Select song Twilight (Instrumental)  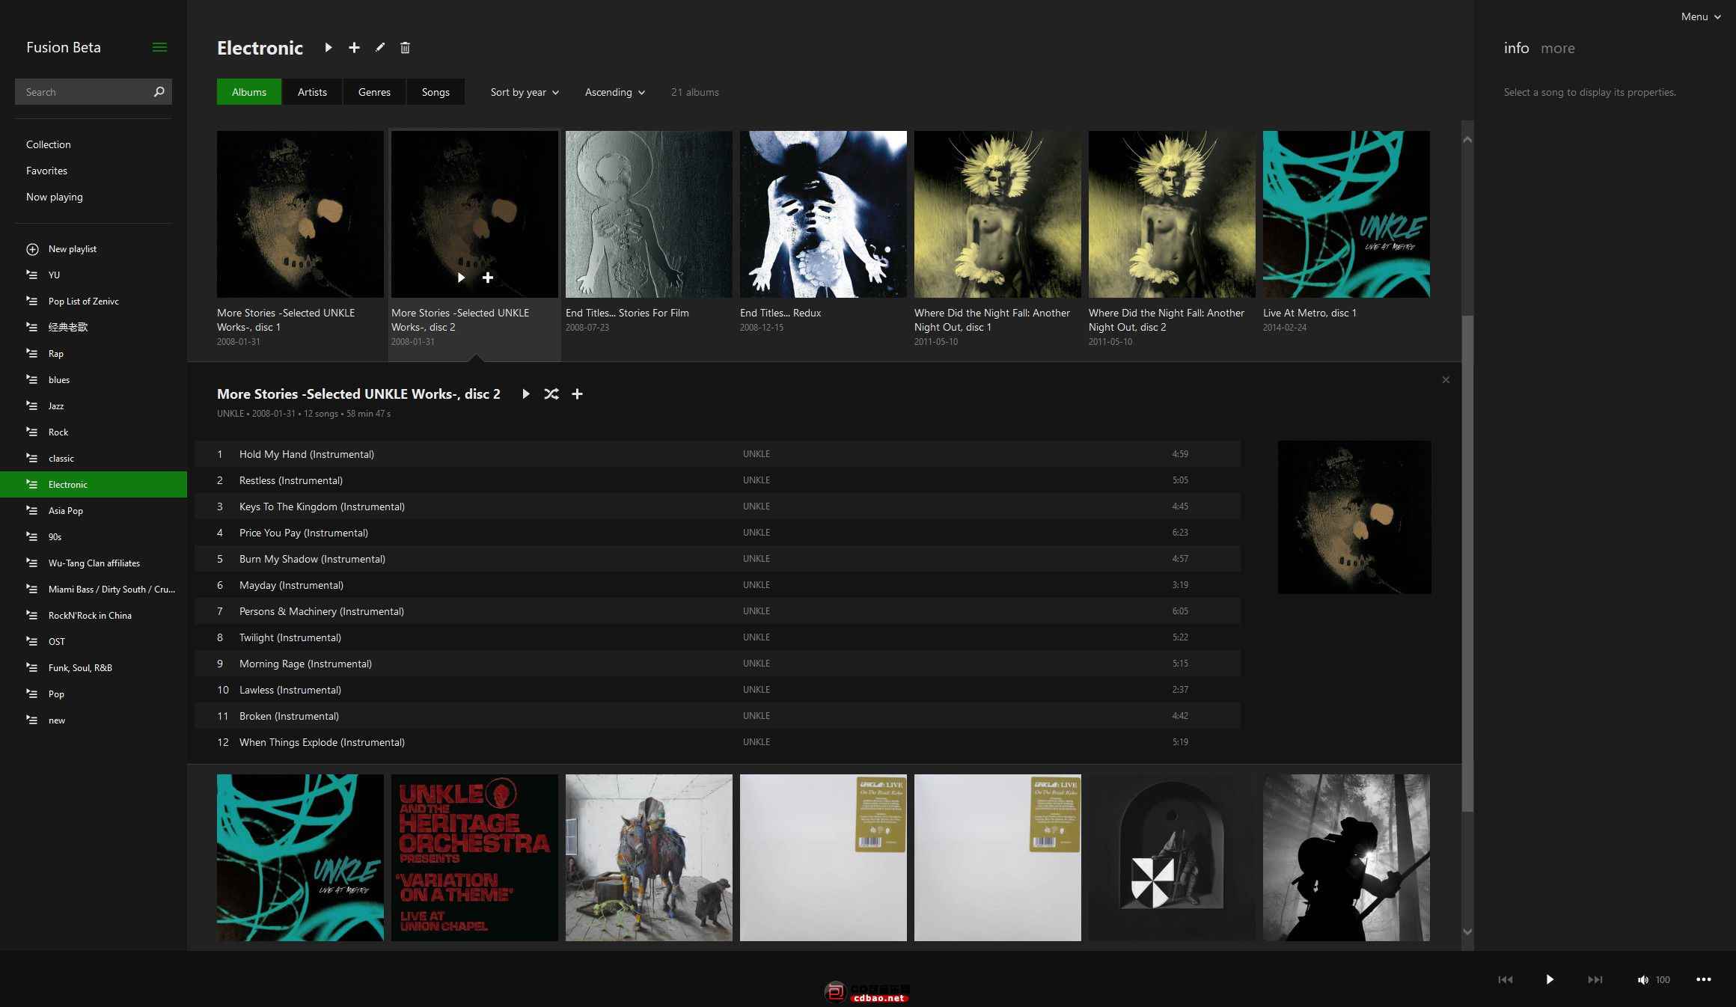(718, 637)
